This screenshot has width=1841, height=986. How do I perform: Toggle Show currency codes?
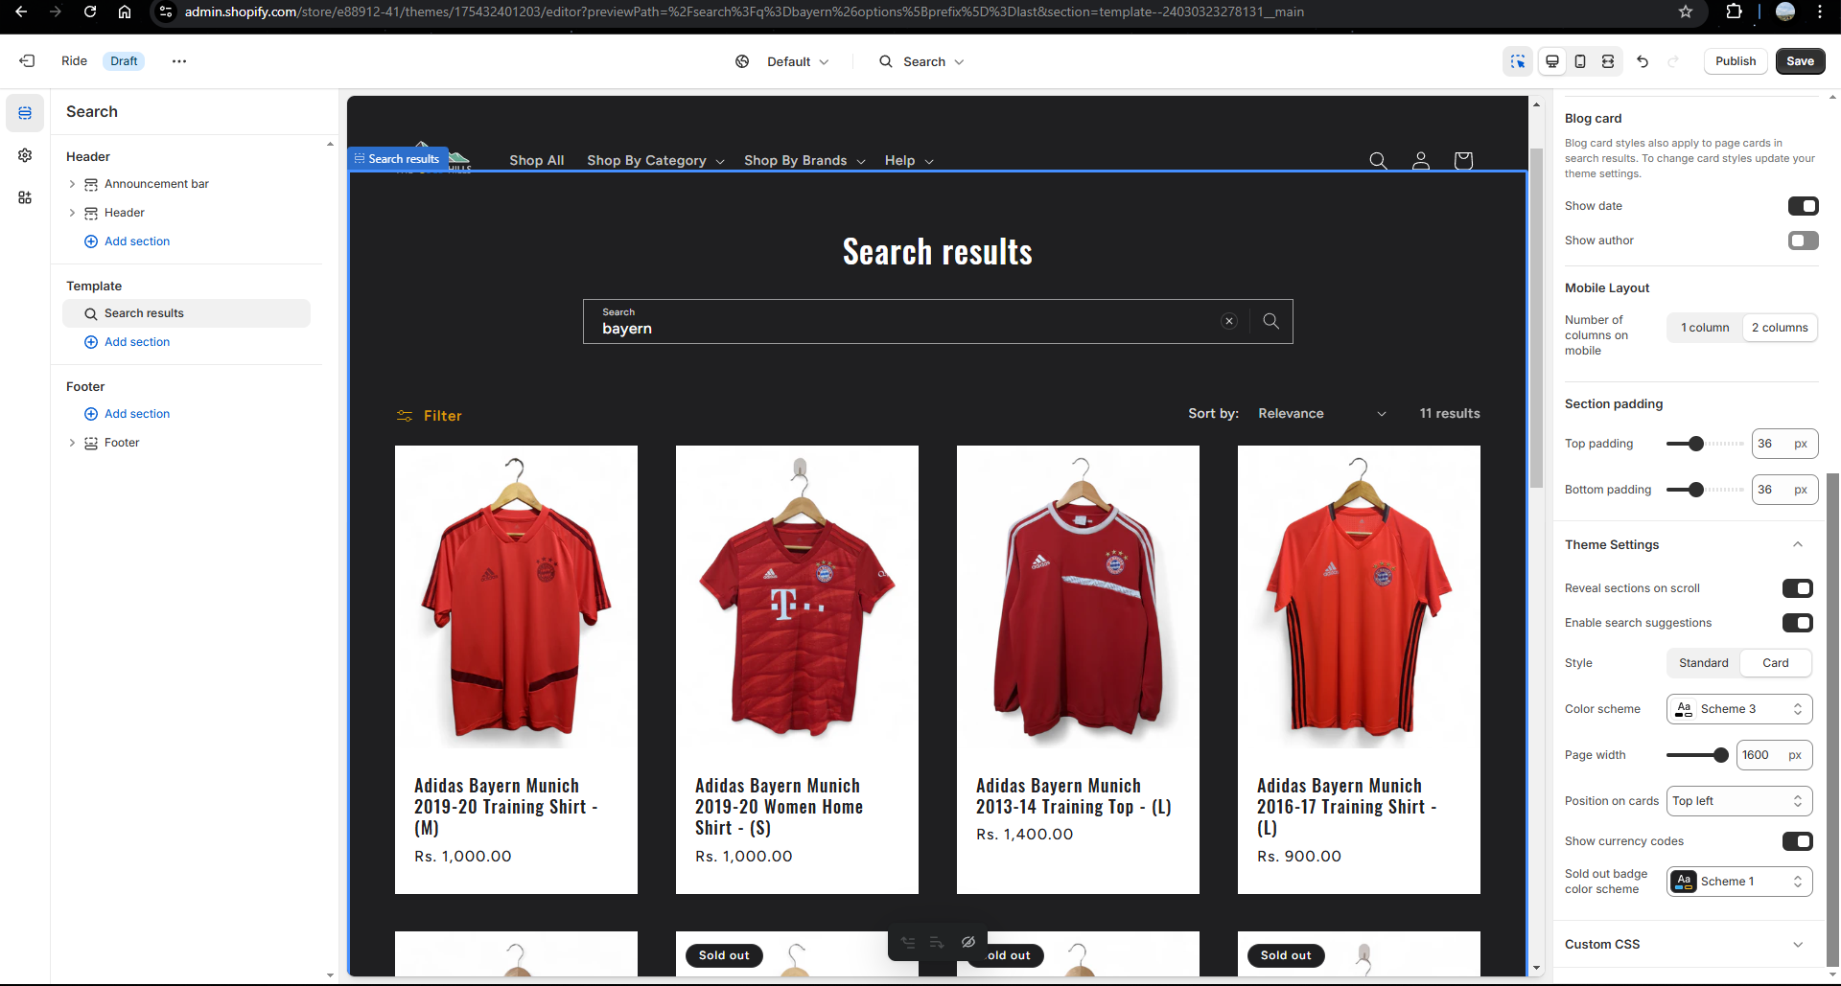point(1798,841)
